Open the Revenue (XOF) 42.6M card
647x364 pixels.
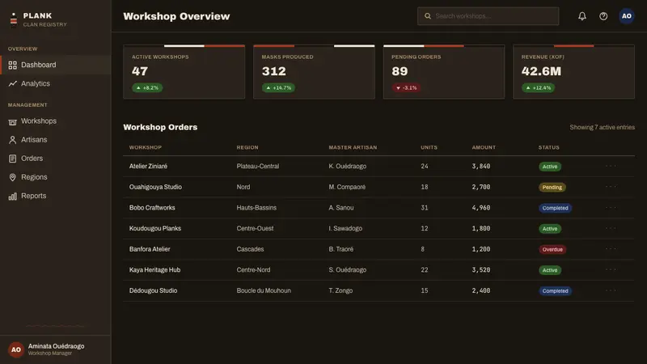pos(574,72)
